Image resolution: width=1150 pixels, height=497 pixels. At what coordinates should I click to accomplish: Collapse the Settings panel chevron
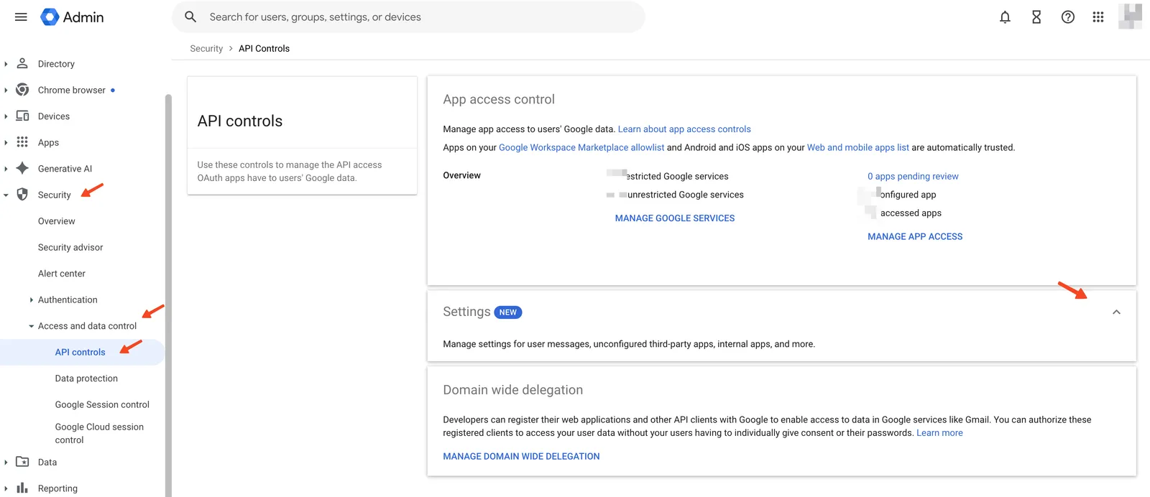1116,312
